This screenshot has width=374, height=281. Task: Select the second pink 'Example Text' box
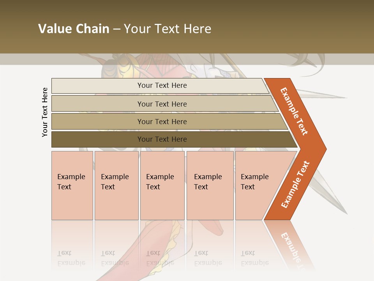pos(116,185)
